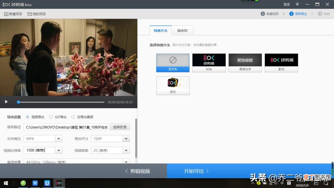The width and height of the screenshot is (334, 188).
Task: Switch to the 特效片头 tab
Action: click(x=161, y=31)
